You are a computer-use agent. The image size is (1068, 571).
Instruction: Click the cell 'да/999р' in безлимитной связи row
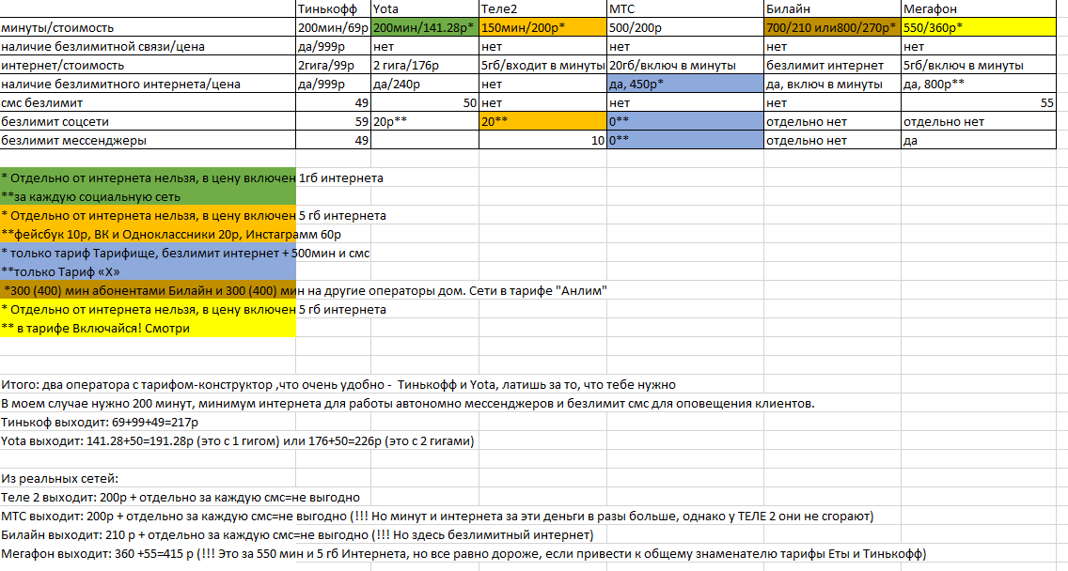coord(333,46)
